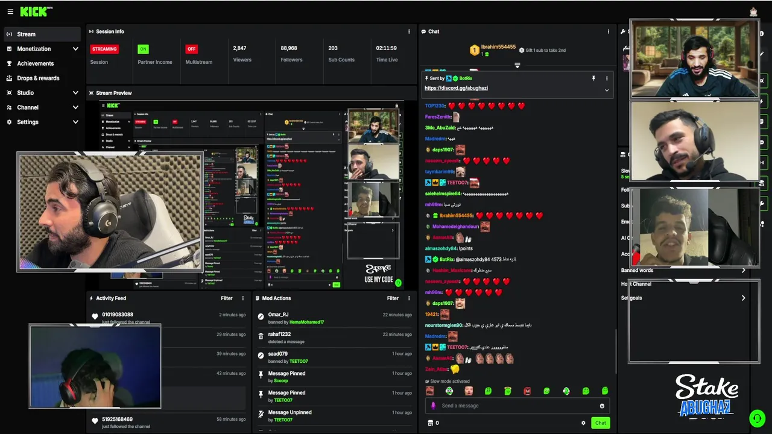Screen dimensions: 772x434
Task: Click the Studio sidebar label
Action: (x=25, y=93)
